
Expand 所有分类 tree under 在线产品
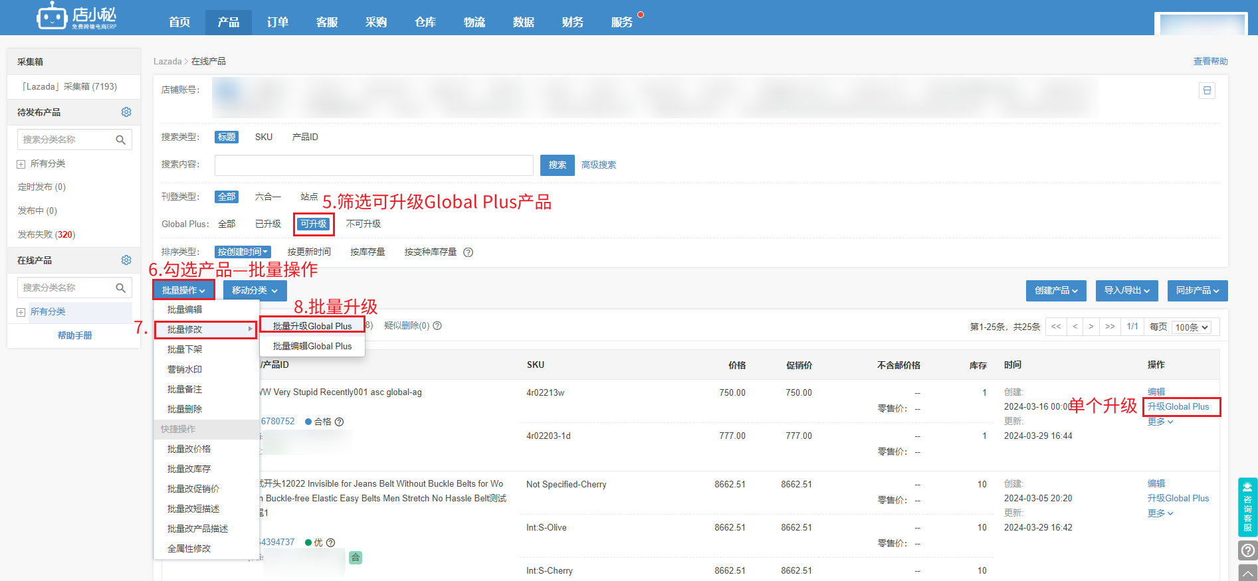point(21,312)
